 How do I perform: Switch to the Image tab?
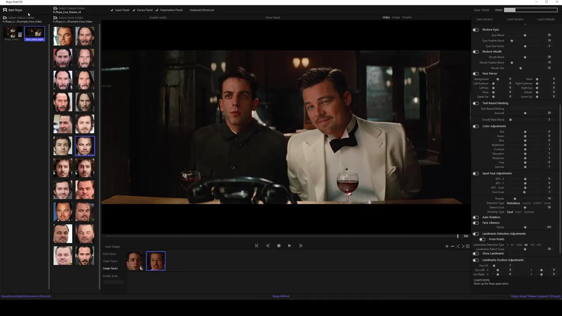tap(396, 18)
